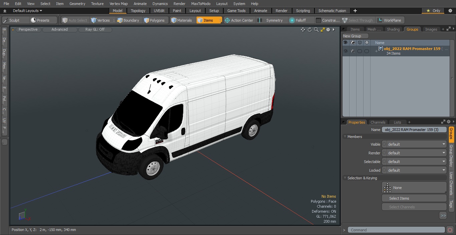Click the layout home arrow icon

(5, 11)
